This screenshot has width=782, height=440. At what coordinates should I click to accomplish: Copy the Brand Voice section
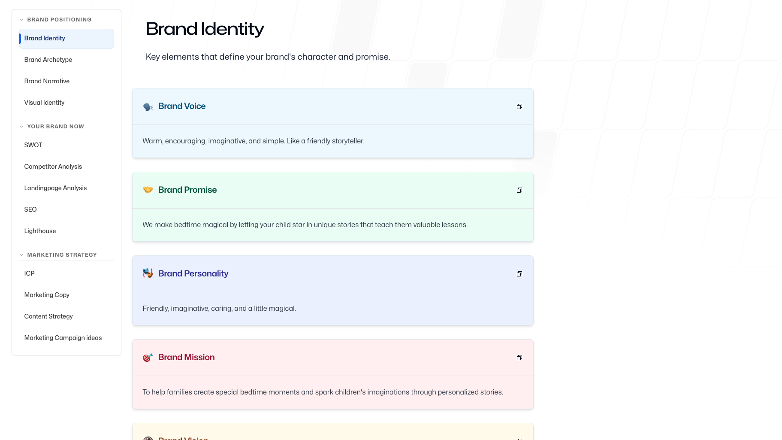point(519,106)
